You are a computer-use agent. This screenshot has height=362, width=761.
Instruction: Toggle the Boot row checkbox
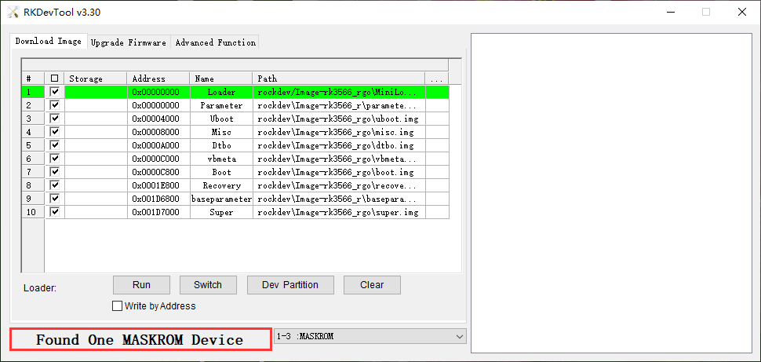[x=55, y=171]
